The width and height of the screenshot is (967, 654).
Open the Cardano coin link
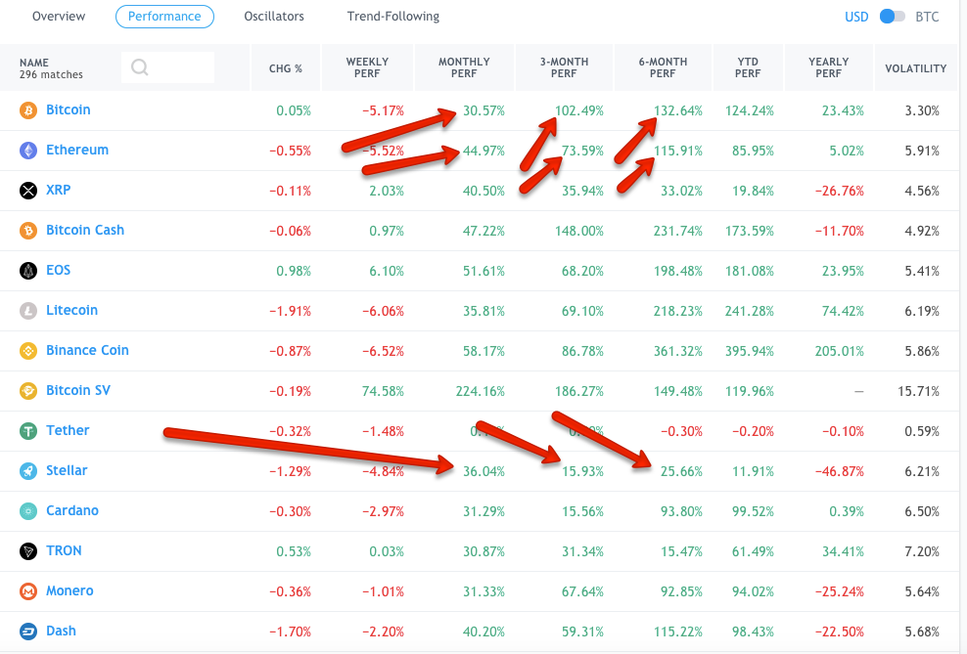(x=72, y=511)
